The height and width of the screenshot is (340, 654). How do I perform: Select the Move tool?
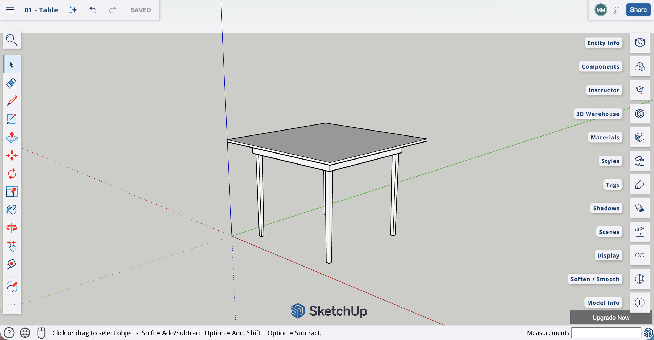click(x=12, y=155)
